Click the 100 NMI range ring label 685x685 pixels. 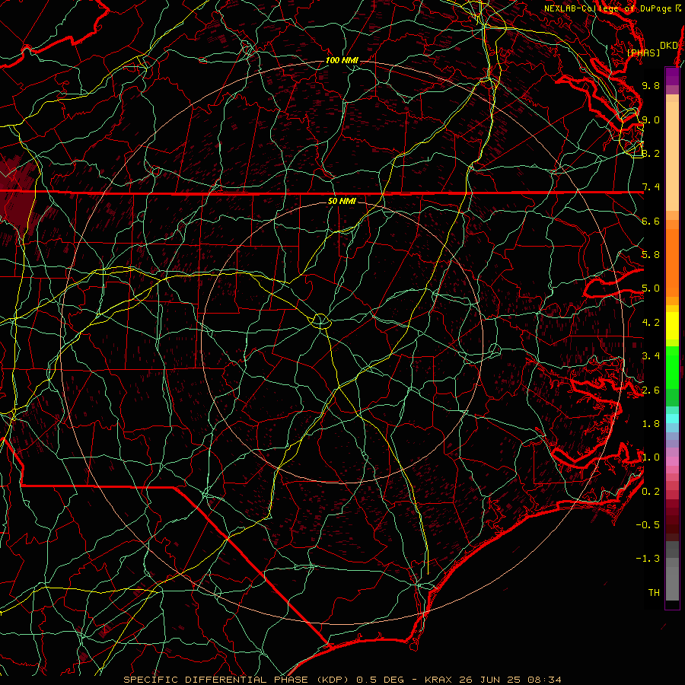pyautogui.click(x=342, y=60)
